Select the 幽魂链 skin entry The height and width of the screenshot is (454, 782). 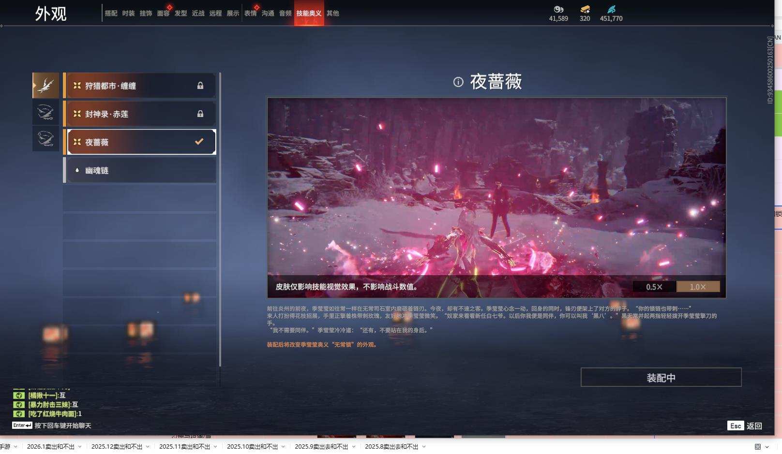point(140,170)
